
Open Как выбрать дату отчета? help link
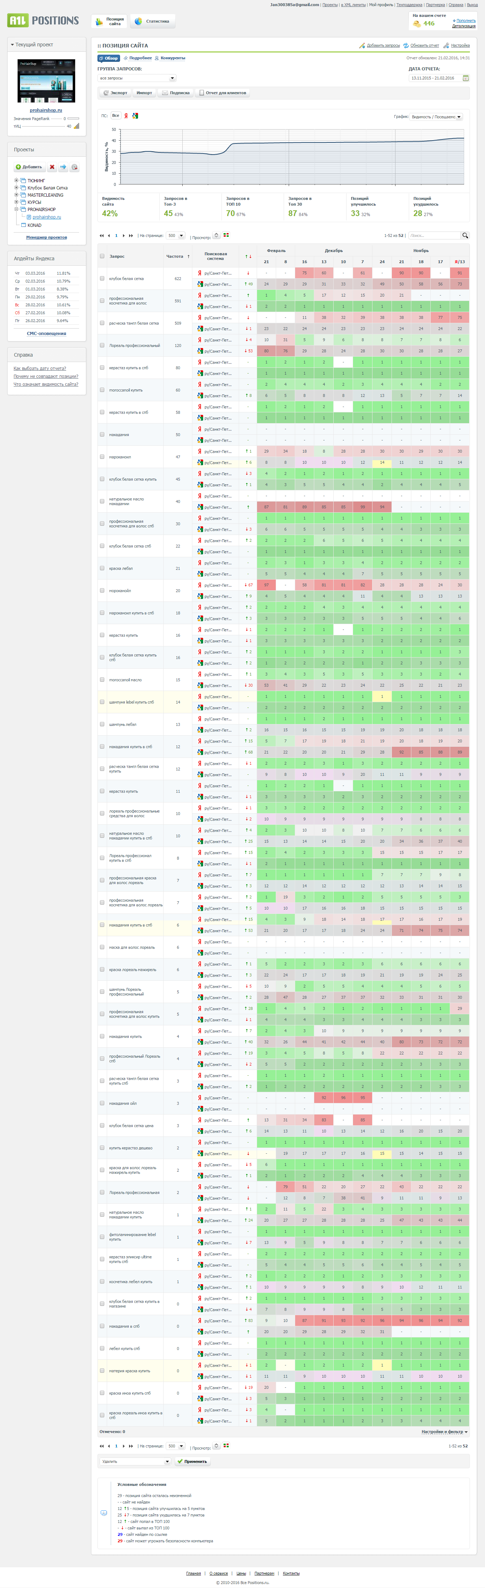[x=40, y=369]
